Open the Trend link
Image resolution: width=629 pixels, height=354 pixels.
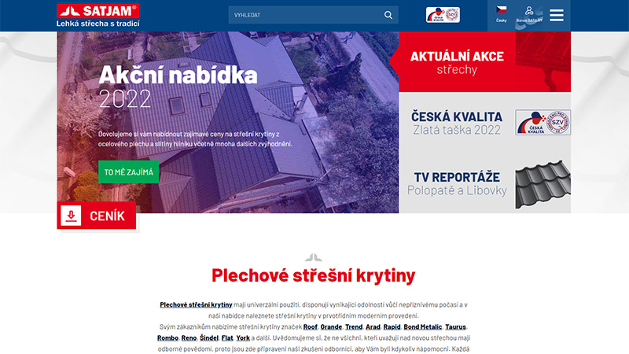click(353, 326)
